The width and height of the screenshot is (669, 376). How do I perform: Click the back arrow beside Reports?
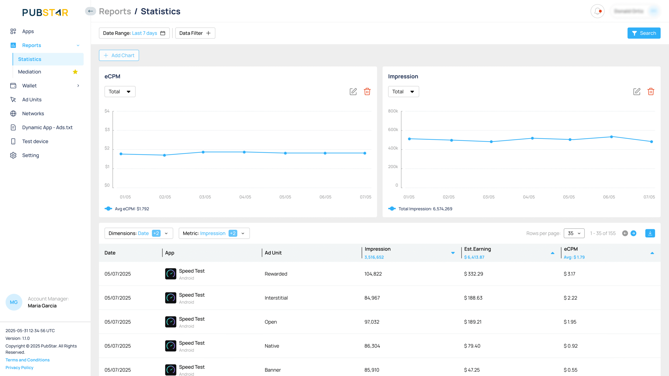pyautogui.click(x=90, y=11)
